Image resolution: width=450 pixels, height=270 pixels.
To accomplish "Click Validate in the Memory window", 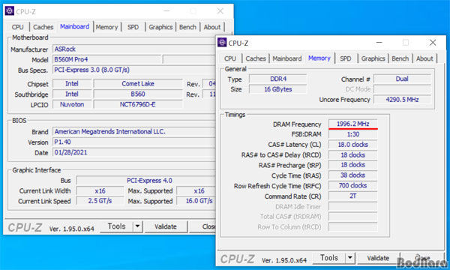I will pyautogui.click(x=378, y=258).
